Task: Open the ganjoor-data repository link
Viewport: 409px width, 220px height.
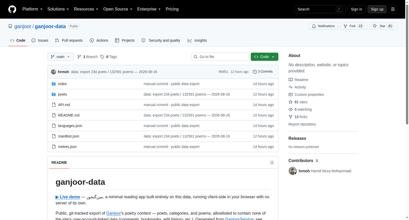Action: pyautogui.click(x=50, y=26)
